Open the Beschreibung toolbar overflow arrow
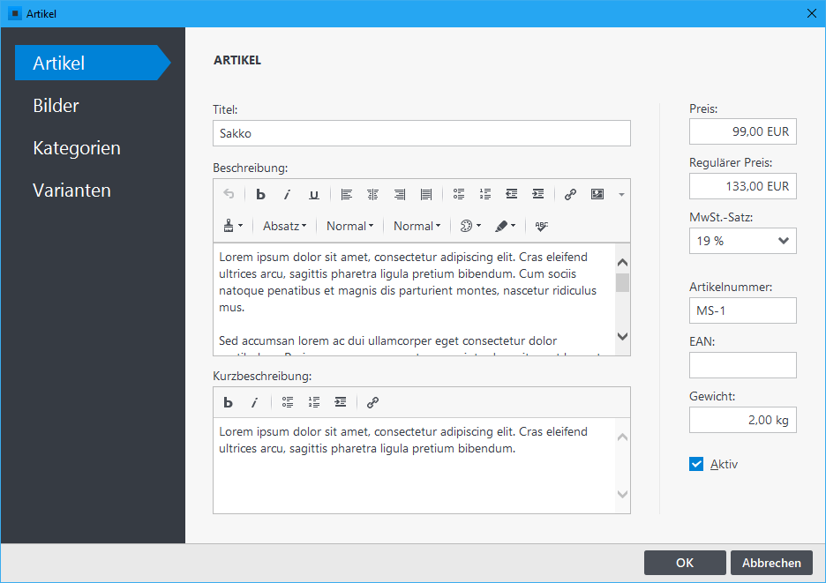Screen dimensions: 826x583 (621, 195)
